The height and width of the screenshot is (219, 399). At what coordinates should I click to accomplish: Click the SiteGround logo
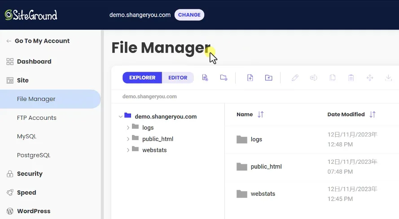tap(31, 15)
